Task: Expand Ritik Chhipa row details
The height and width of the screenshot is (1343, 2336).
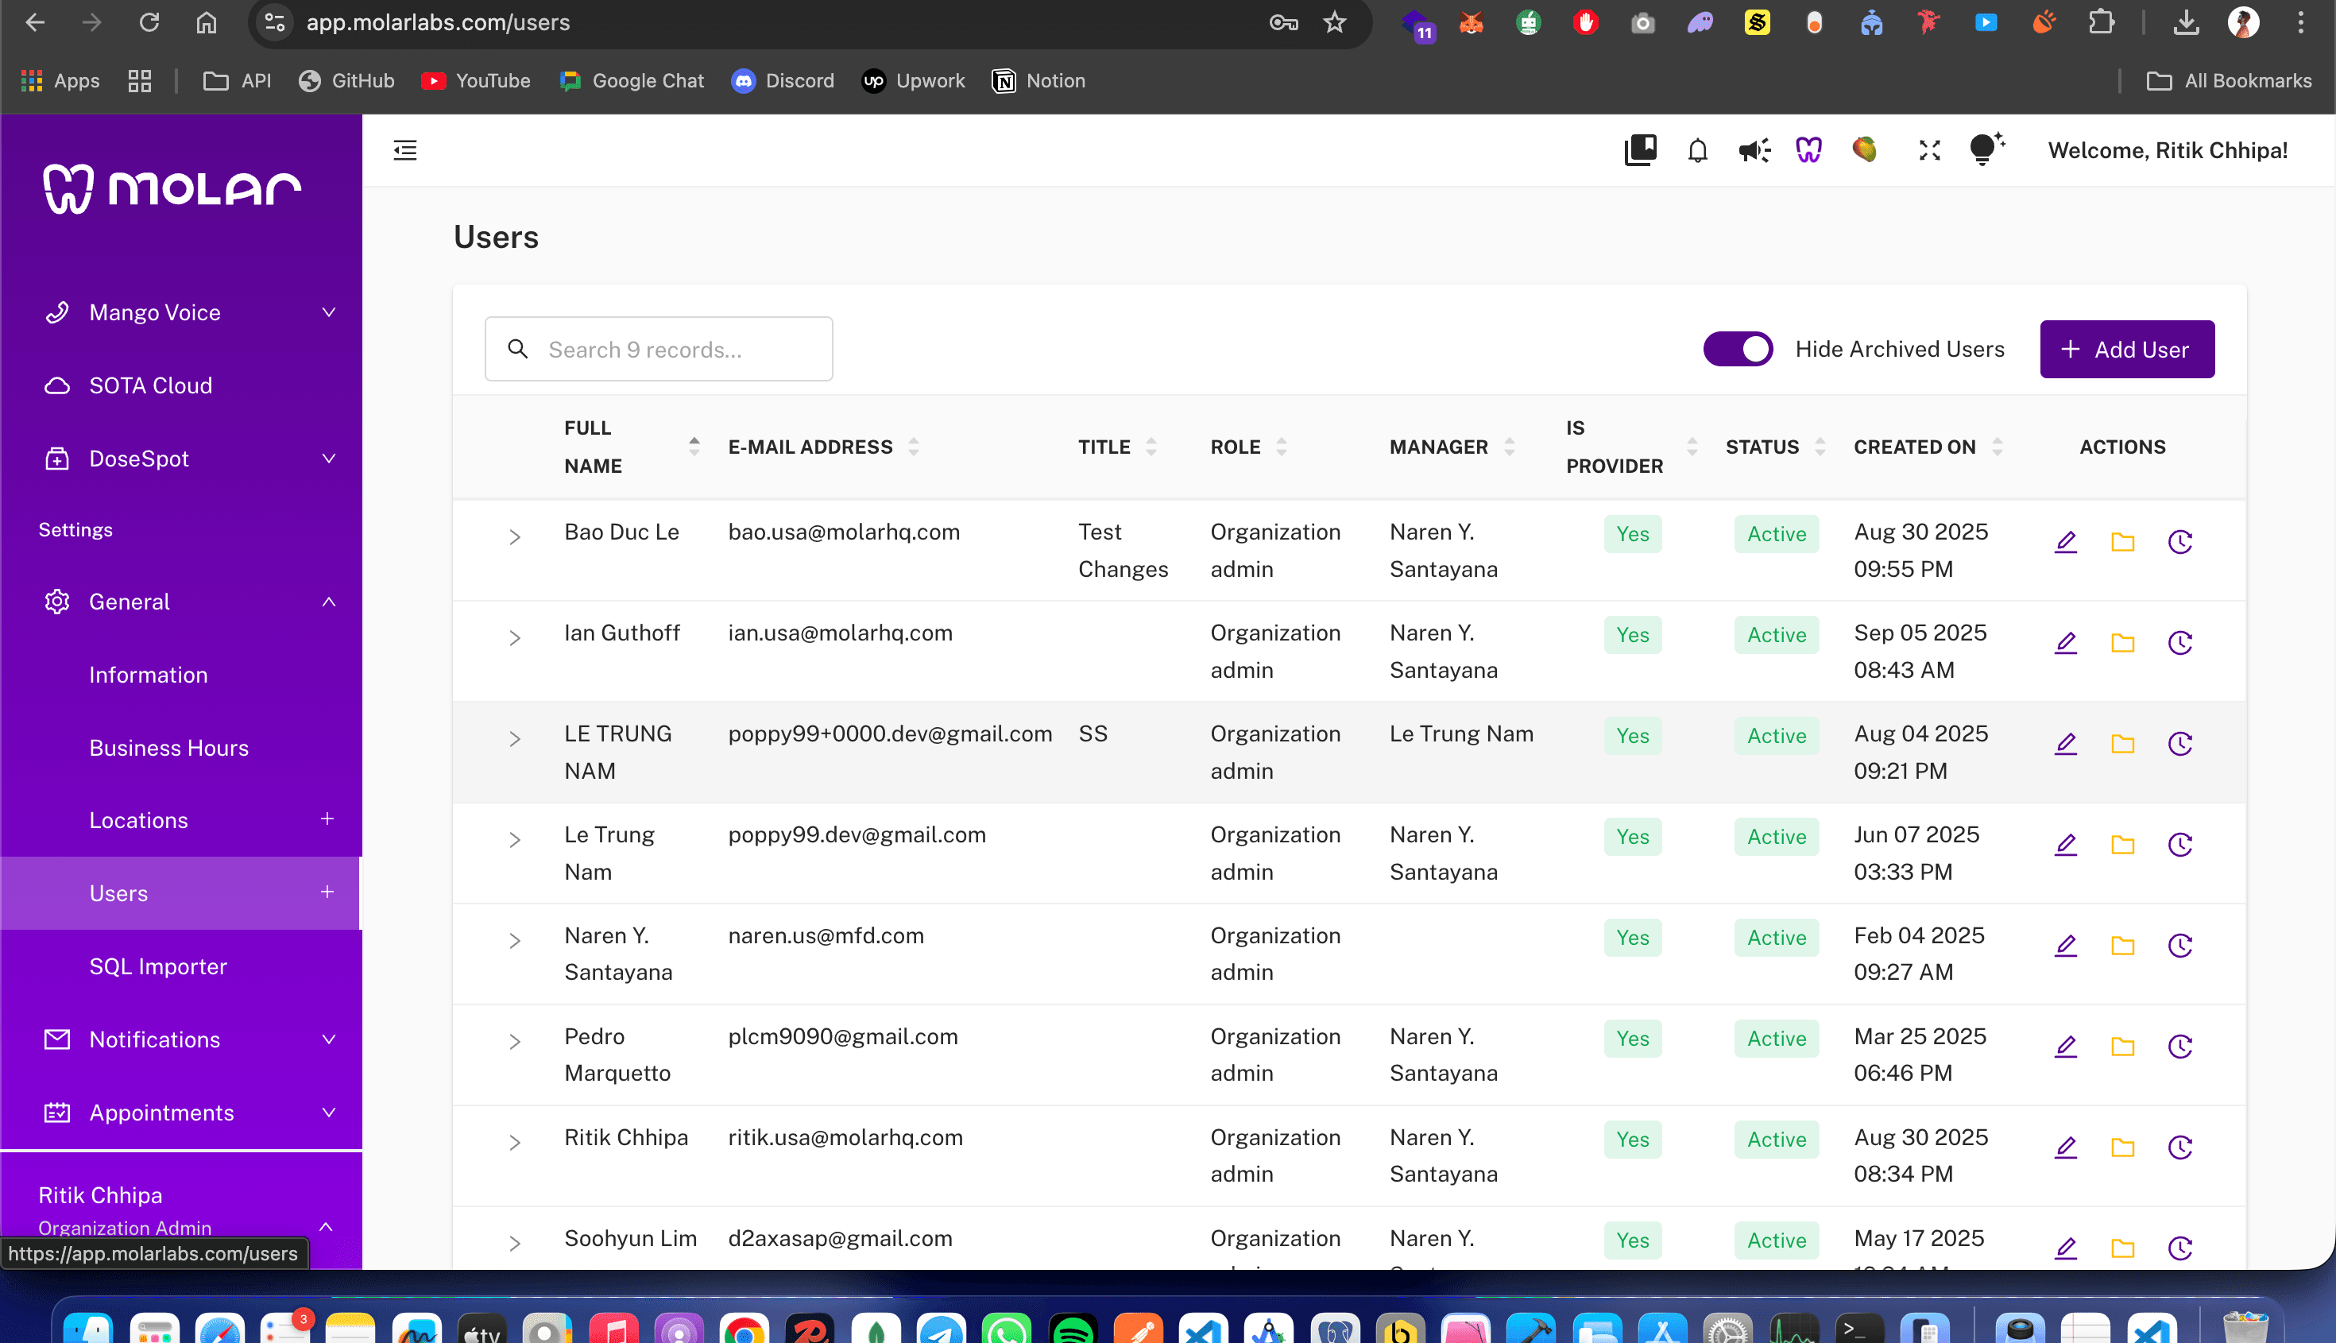Action: (x=515, y=1142)
